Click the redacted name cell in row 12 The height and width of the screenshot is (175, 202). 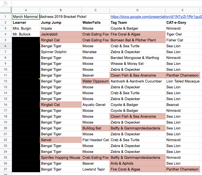click(26, 81)
